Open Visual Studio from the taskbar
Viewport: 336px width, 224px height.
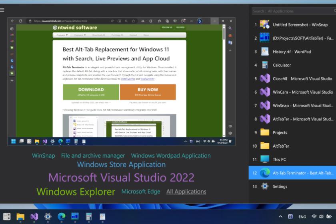[34, 217]
